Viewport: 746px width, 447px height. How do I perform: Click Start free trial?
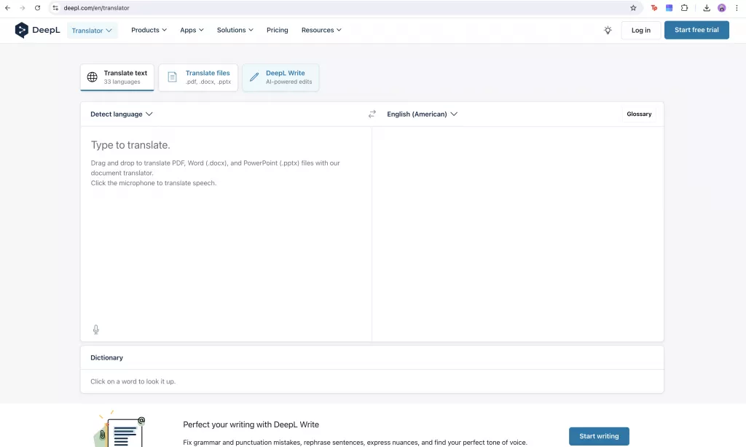[696, 30]
